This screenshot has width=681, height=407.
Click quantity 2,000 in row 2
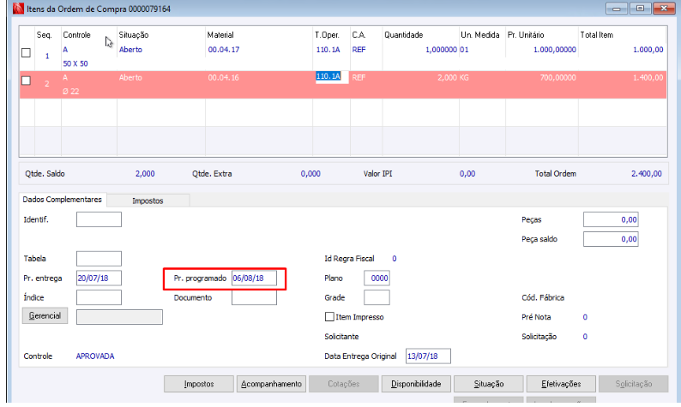pyautogui.click(x=447, y=78)
